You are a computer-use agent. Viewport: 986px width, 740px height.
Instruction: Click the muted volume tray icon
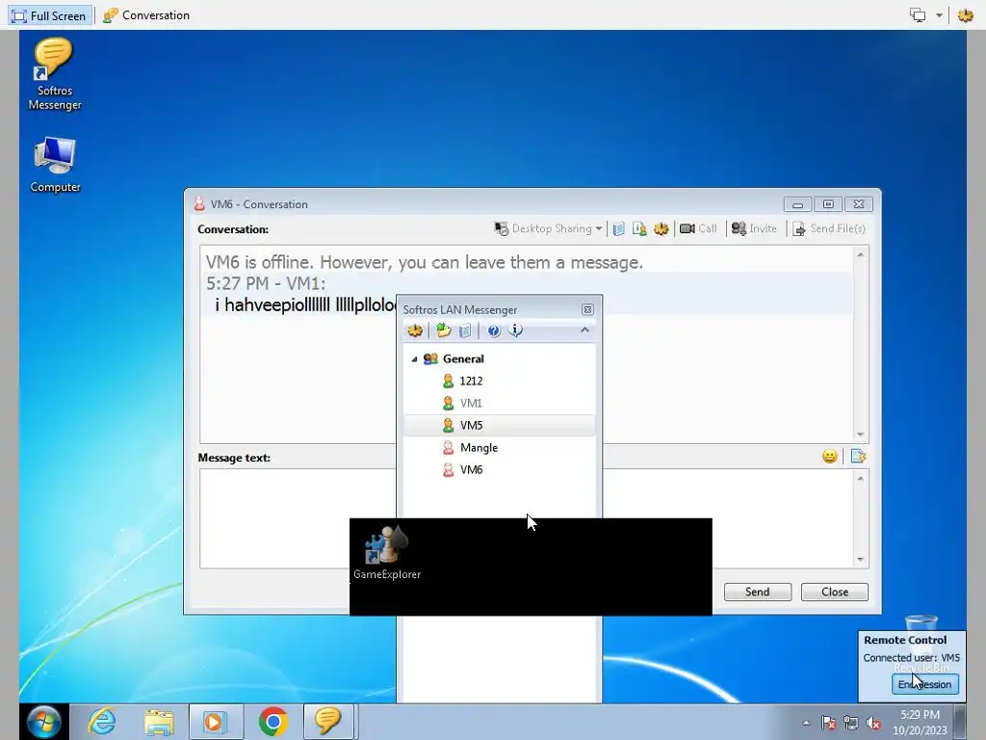pos(873,723)
